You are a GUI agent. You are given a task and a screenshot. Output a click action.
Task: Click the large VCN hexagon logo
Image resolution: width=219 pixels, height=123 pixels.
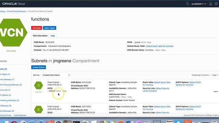point(14,32)
